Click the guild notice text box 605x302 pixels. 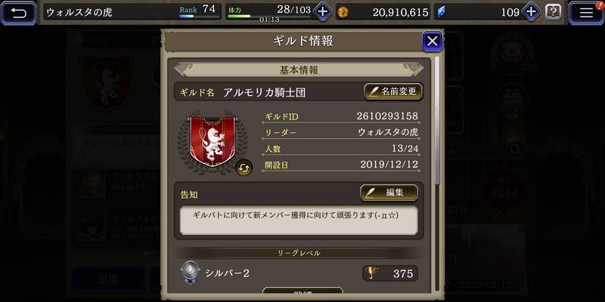[299, 220]
